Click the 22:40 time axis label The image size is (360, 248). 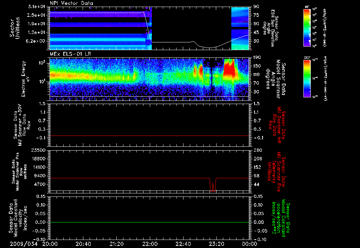tap(183, 244)
